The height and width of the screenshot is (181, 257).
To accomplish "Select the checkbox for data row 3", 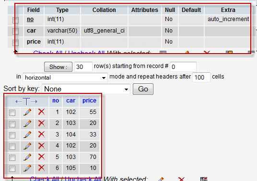I will pyautogui.click(x=12, y=135).
